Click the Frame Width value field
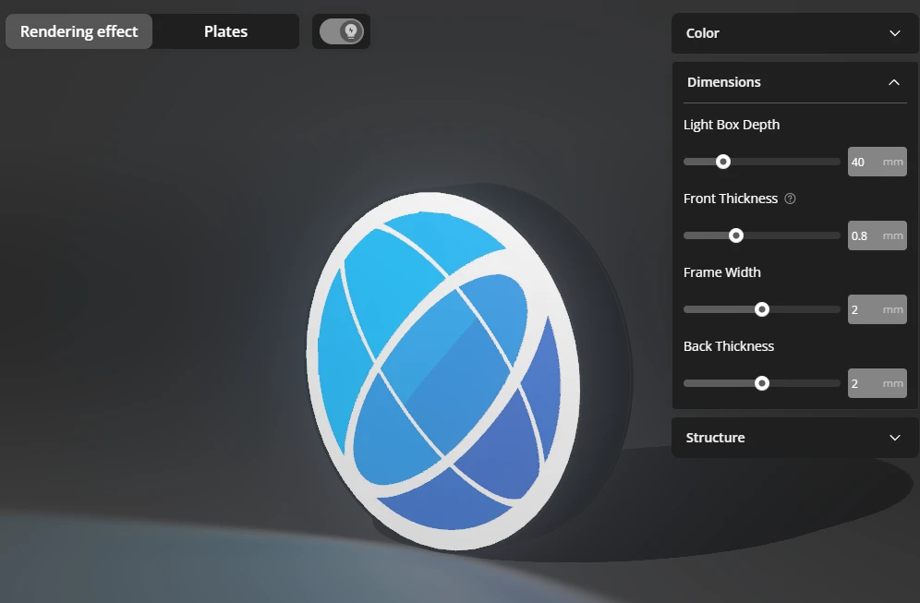The image size is (920, 603). point(878,309)
